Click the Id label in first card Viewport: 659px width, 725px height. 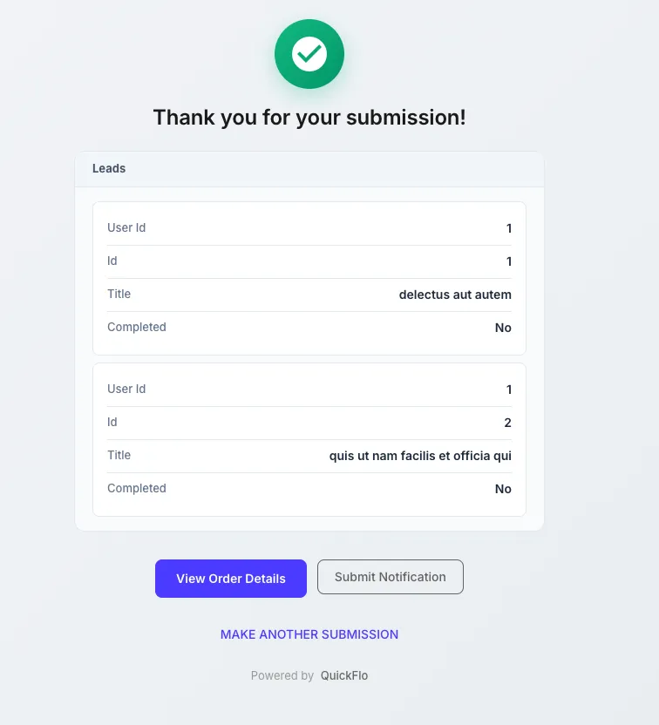112,261
